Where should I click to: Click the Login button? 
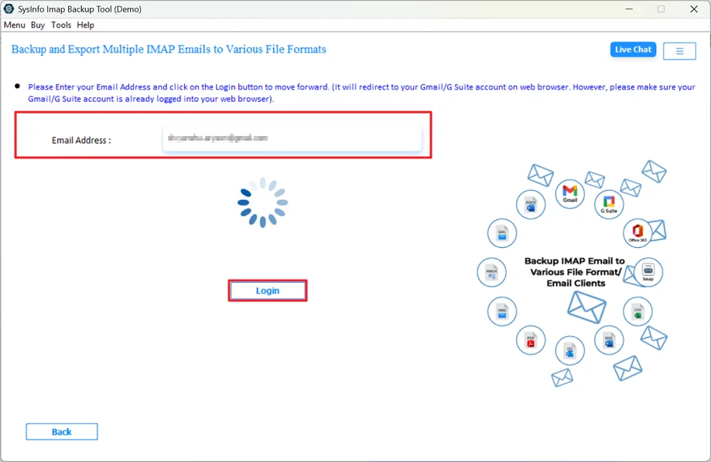pyautogui.click(x=267, y=290)
